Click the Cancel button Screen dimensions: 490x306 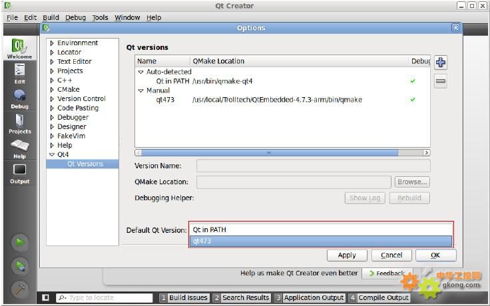pos(391,255)
